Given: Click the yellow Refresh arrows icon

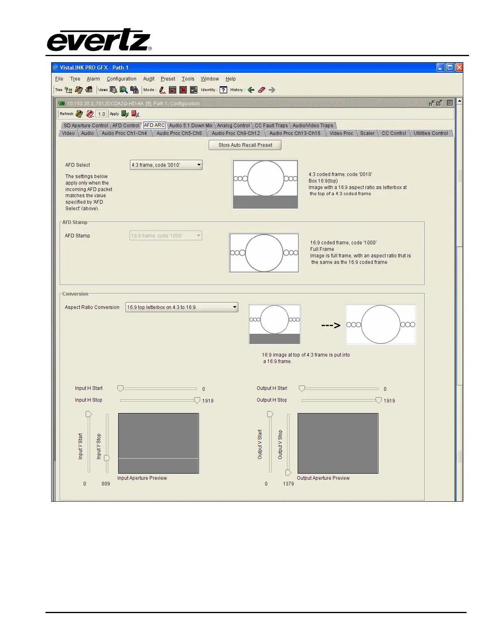Looking at the screenshot, I should (x=79, y=114).
